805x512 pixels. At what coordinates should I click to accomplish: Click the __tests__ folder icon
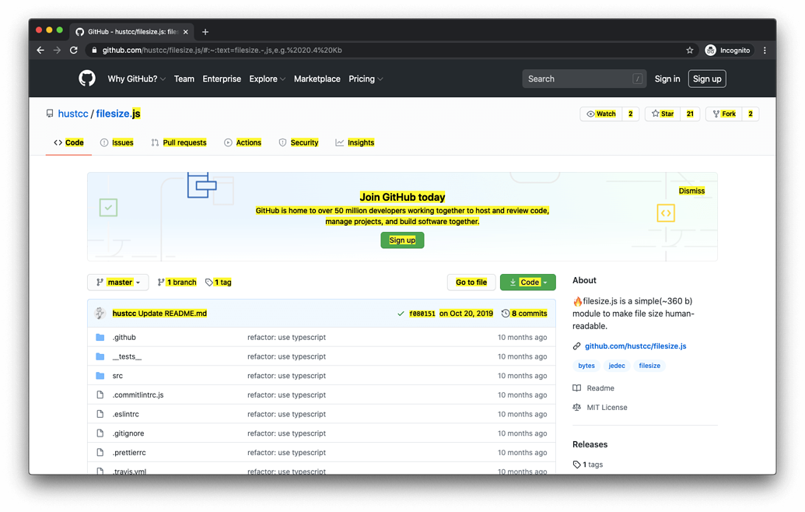100,356
